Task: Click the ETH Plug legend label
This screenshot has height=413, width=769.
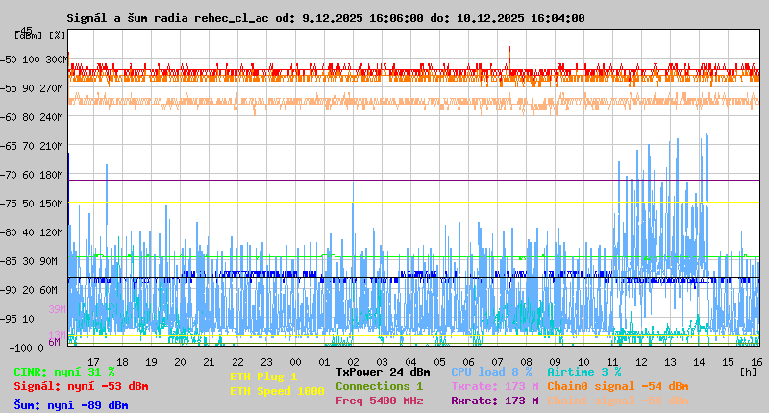Action: 263,377
